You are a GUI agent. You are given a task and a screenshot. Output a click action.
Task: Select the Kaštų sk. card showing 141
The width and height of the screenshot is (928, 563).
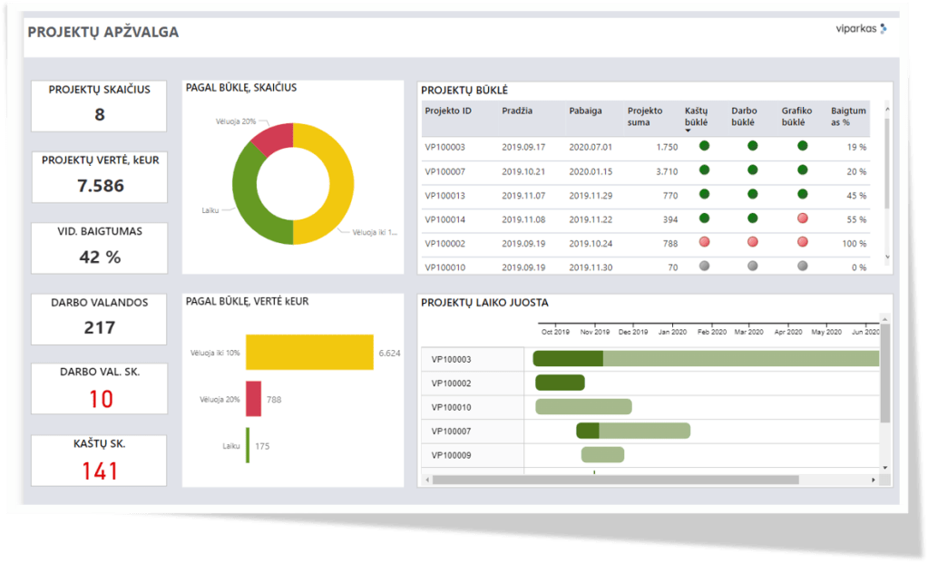coord(99,461)
